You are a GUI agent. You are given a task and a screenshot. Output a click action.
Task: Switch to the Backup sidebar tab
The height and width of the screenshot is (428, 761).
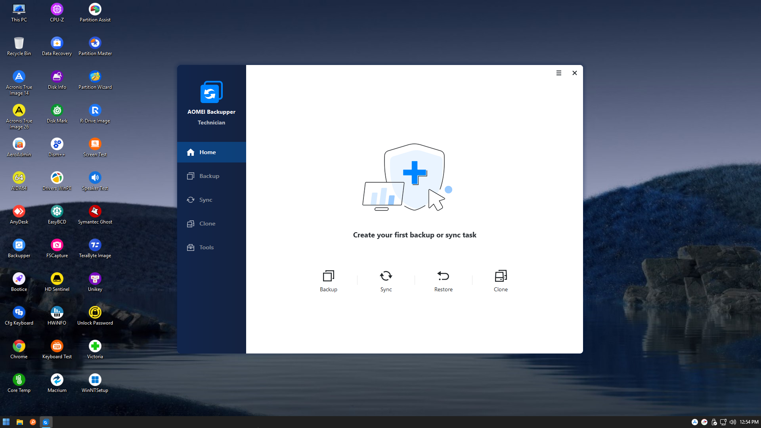pos(211,176)
